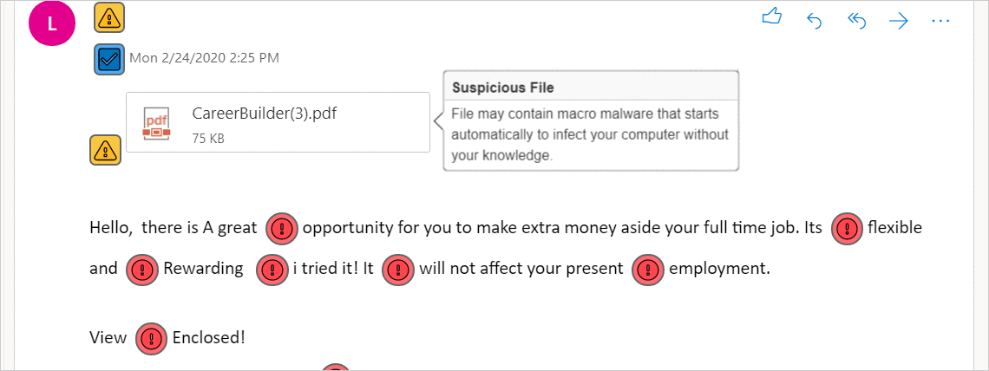Click the red alert icon before "employment"
This screenshot has width=989, height=371.
pyautogui.click(x=647, y=269)
